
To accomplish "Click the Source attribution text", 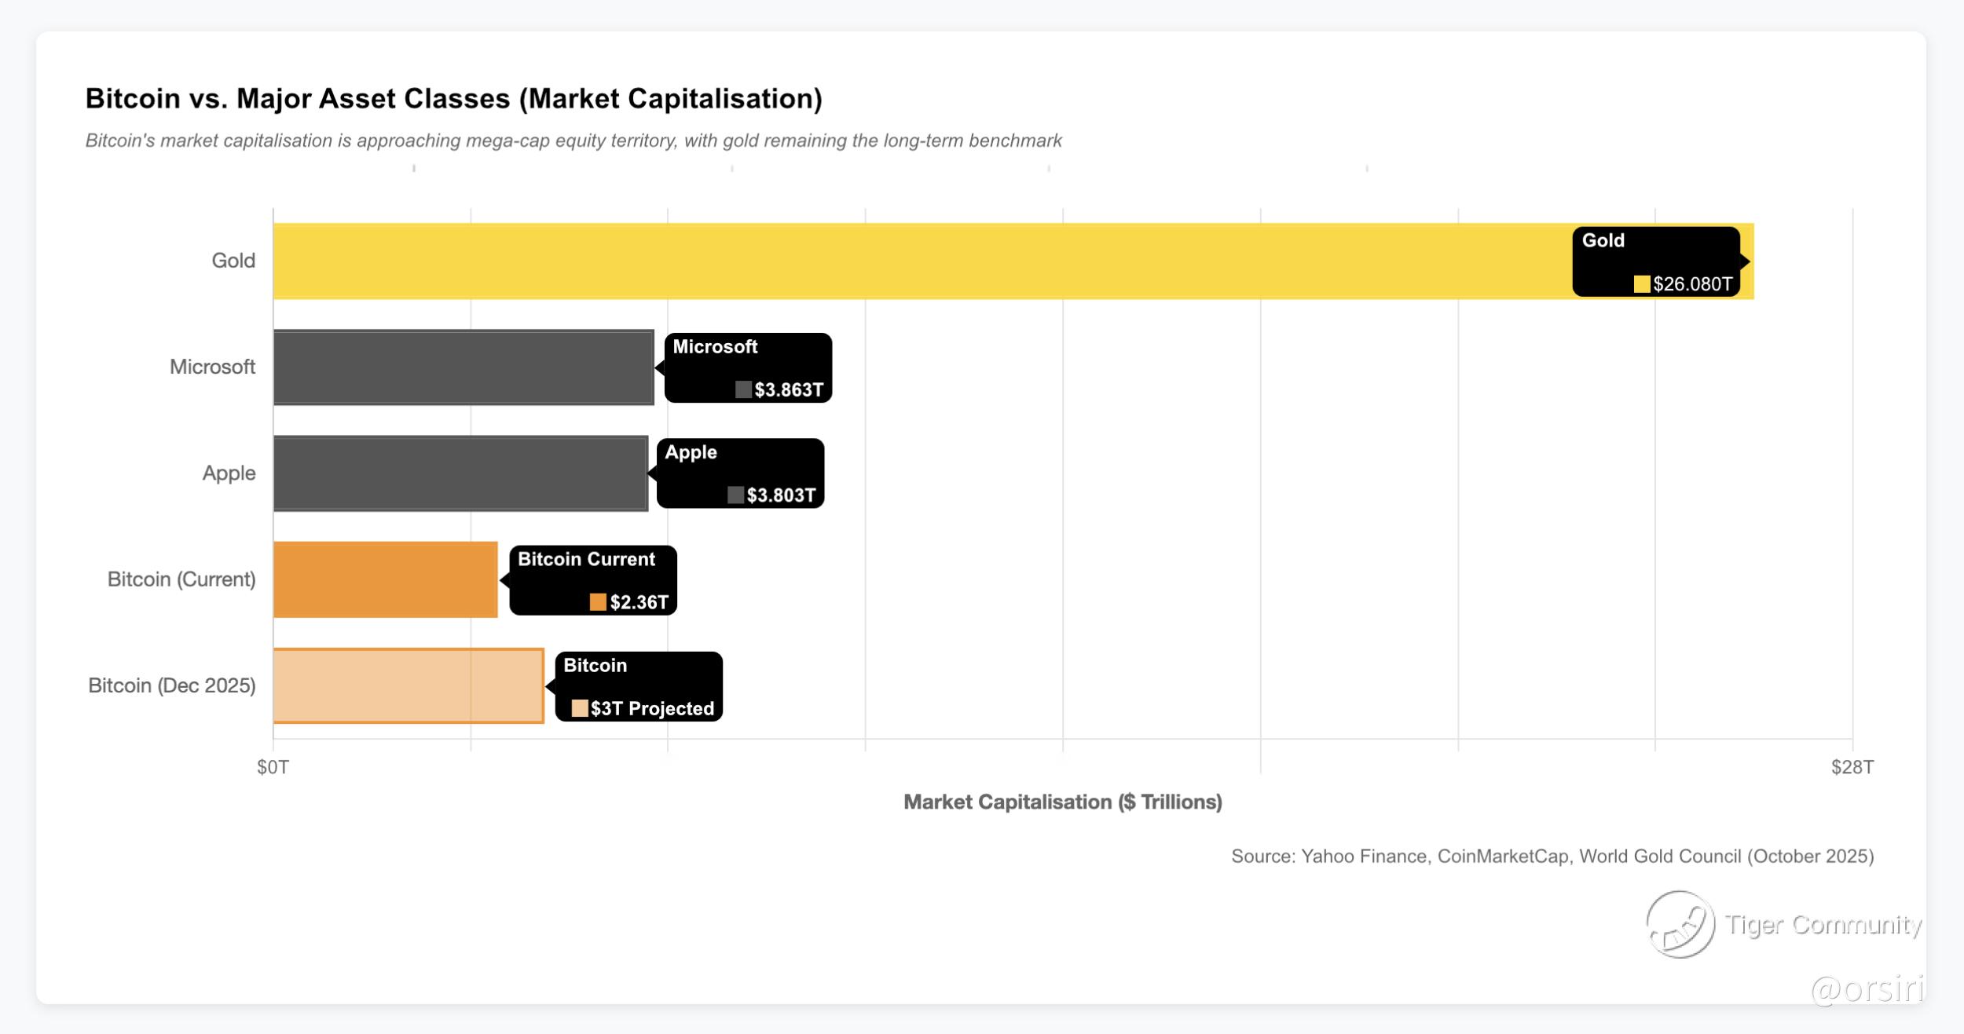I will [1552, 856].
